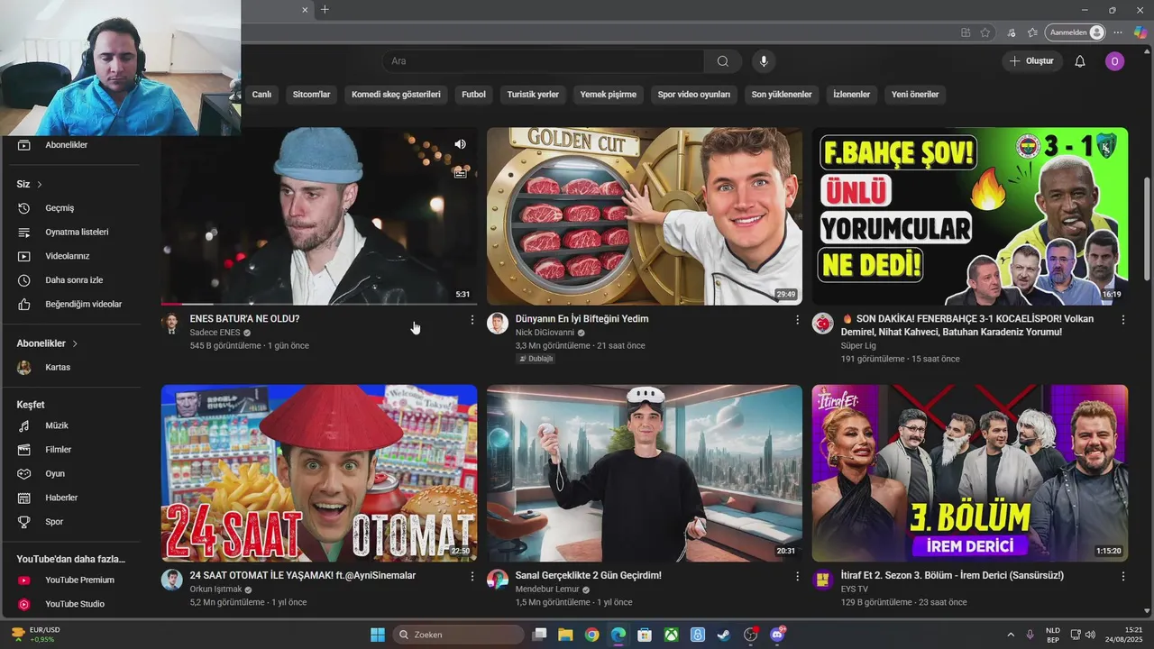Expand the Siz section chevron
The image size is (1154, 649).
(x=40, y=185)
